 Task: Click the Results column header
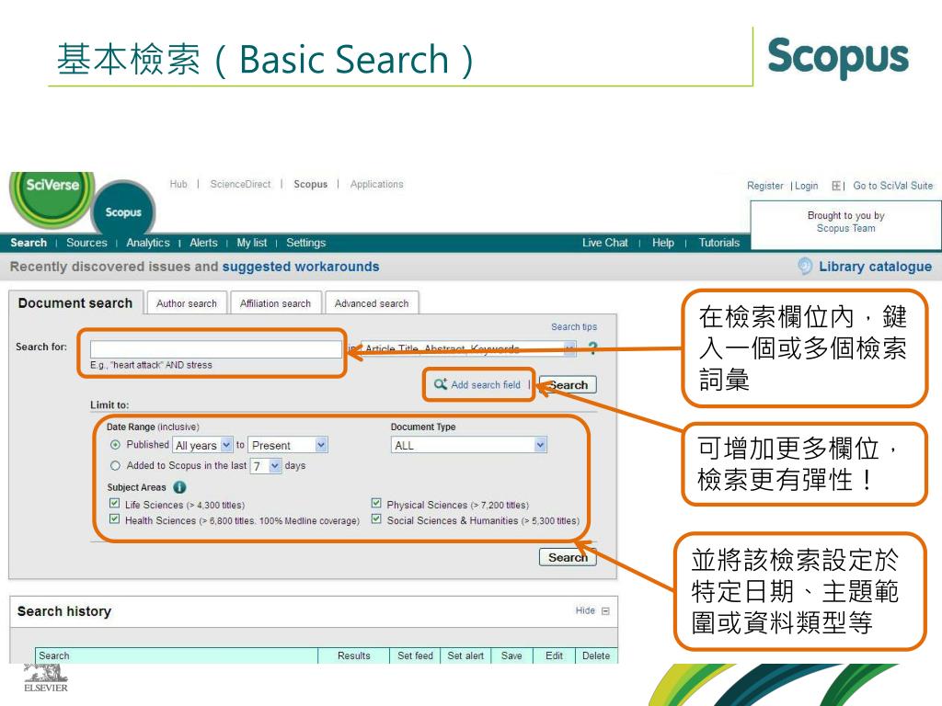pyautogui.click(x=354, y=655)
